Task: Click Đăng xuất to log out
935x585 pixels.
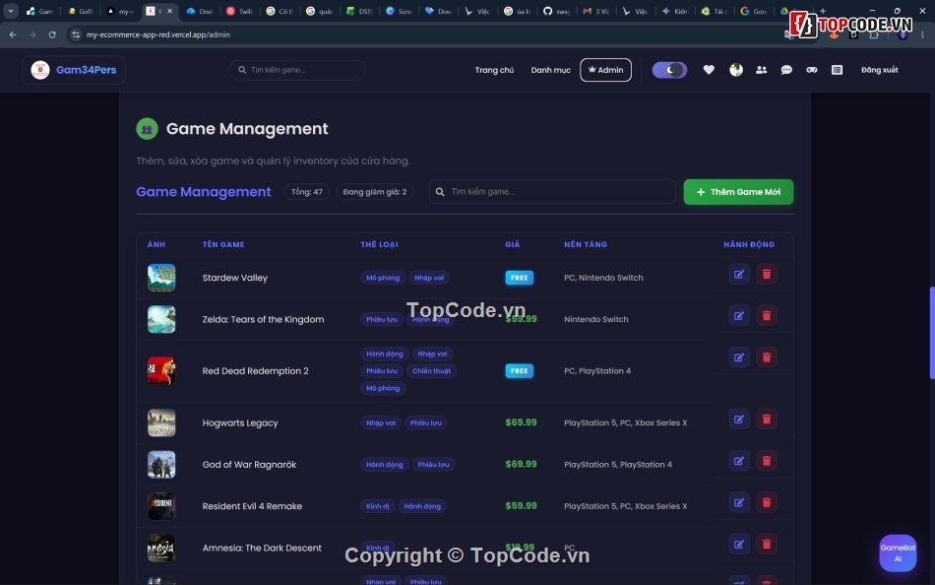Action: click(879, 70)
